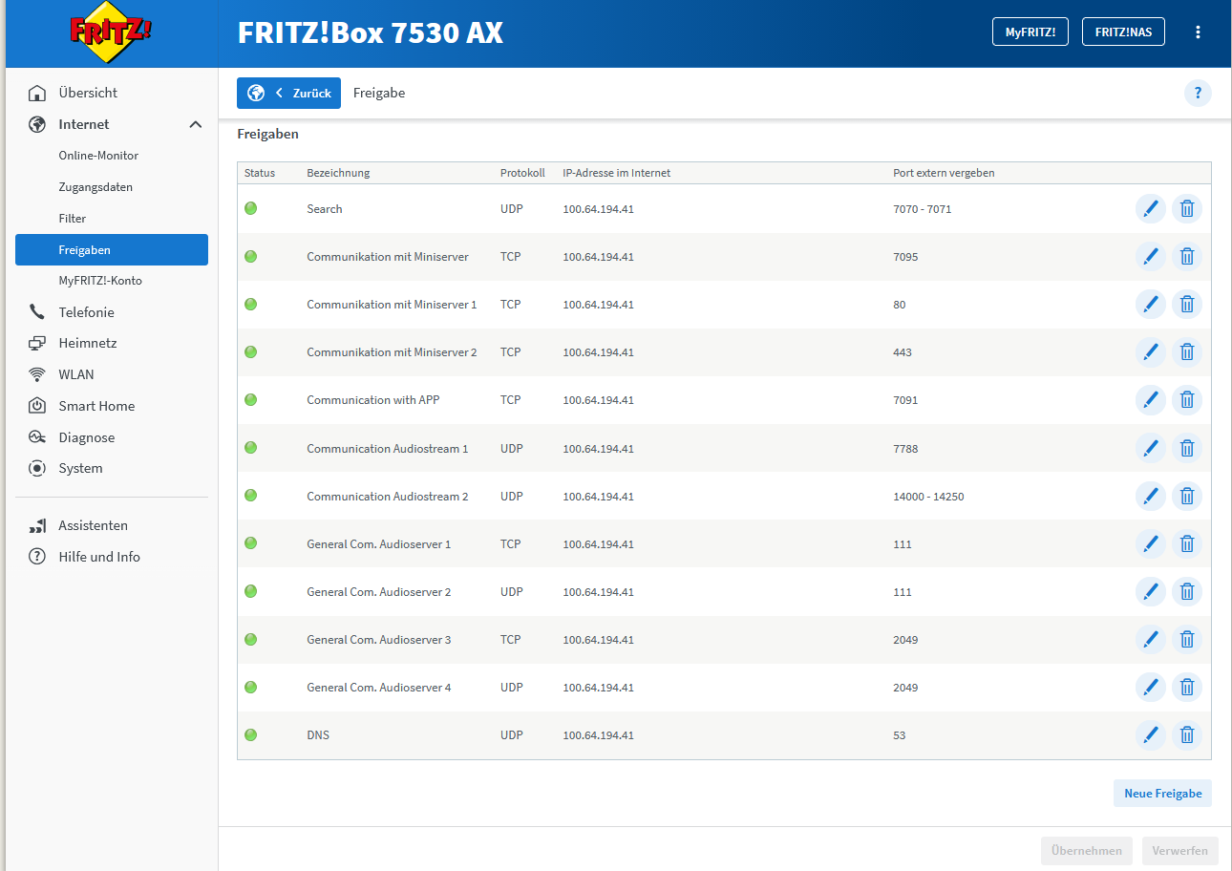Open the three-dot menu in header
Viewport: 1232px width, 871px height.
pos(1198,32)
